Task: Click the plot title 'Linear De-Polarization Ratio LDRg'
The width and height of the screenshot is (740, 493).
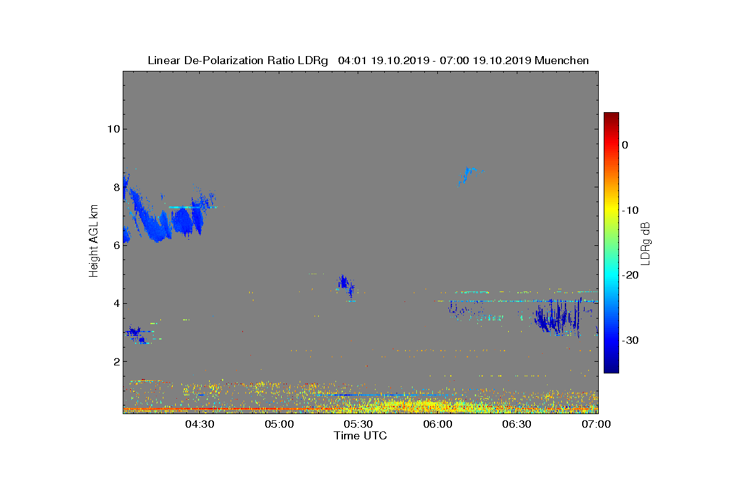Action: [239, 60]
